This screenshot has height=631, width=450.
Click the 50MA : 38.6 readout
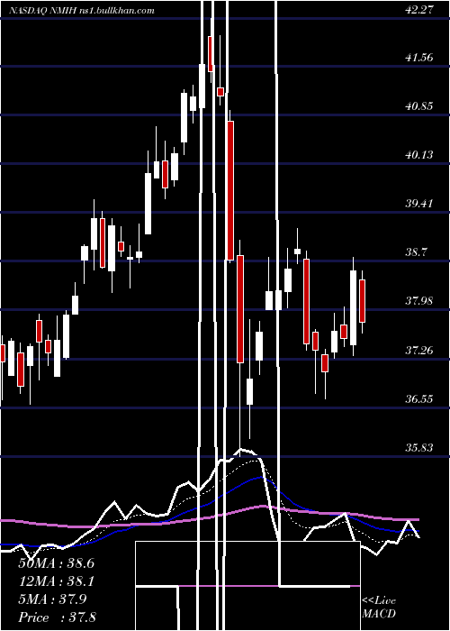tap(56, 563)
